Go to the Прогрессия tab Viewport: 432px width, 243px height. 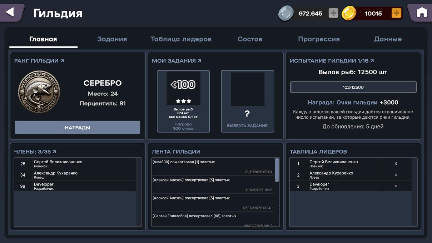[319, 39]
